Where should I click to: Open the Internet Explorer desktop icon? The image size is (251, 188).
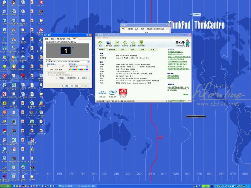pyautogui.click(x=4, y=40)
